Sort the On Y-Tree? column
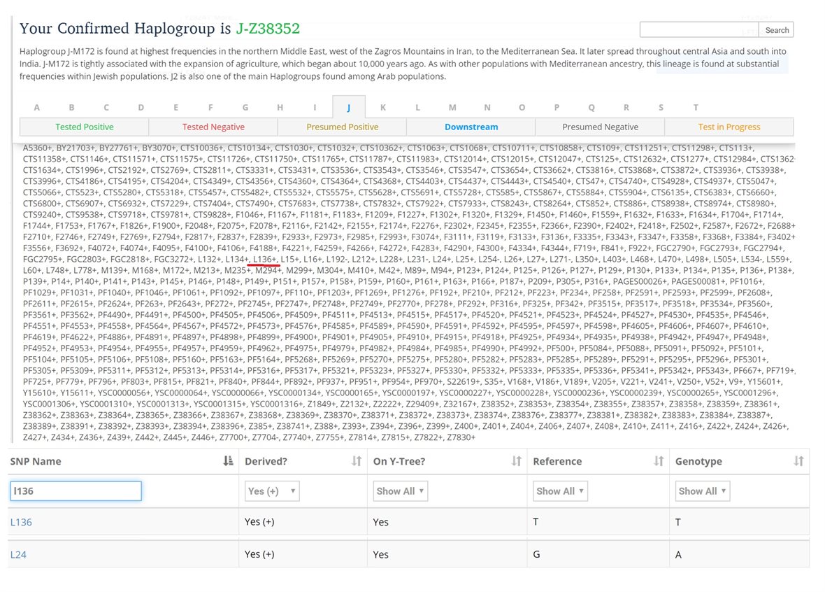Viewport: 825px width, 592px height. coord(516,460)
